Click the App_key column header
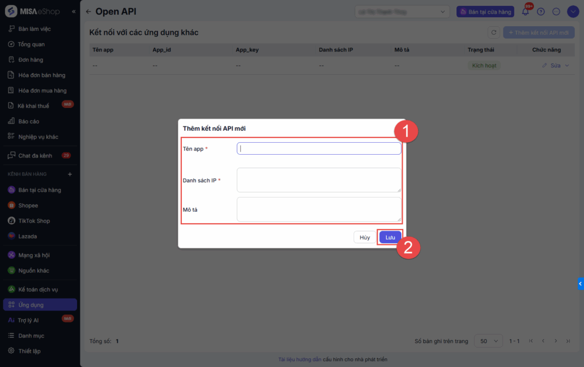This screenshot has height=367, width=584. 247,50
